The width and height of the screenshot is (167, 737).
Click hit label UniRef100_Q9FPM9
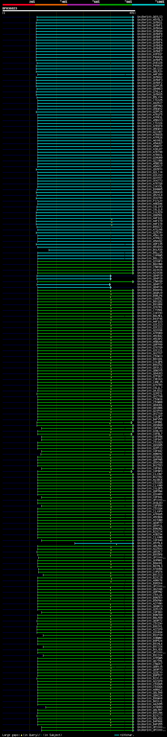point(150,345)
